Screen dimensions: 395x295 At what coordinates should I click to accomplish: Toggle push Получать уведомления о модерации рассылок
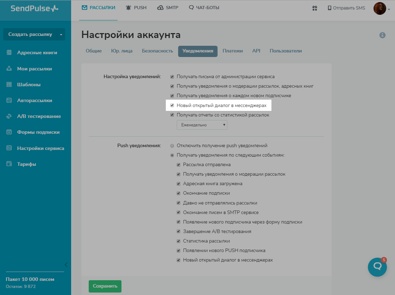tap(178, 174)
